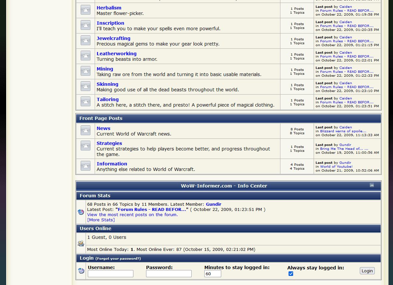Screen dimensions: 393x285
Task: Click the Strategies board status icon
Action: pyautogui.click(x=86, y=146)
